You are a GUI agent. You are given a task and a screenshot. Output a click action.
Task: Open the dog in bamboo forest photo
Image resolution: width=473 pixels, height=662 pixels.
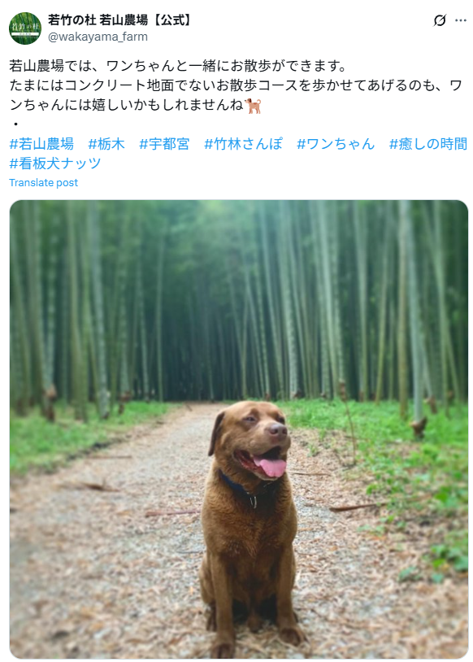coord(239,429)
